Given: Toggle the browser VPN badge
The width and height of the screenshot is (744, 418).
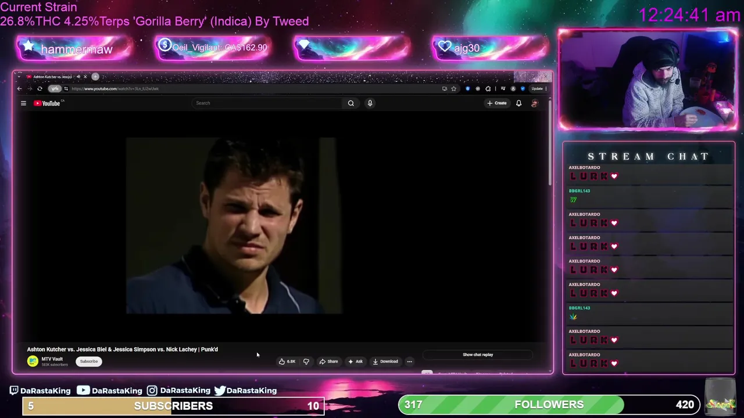Looking at the screenshot, I should coord(55,89).
